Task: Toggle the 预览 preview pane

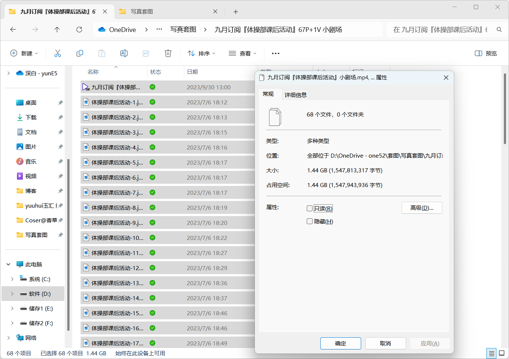Action: (485, 53)
